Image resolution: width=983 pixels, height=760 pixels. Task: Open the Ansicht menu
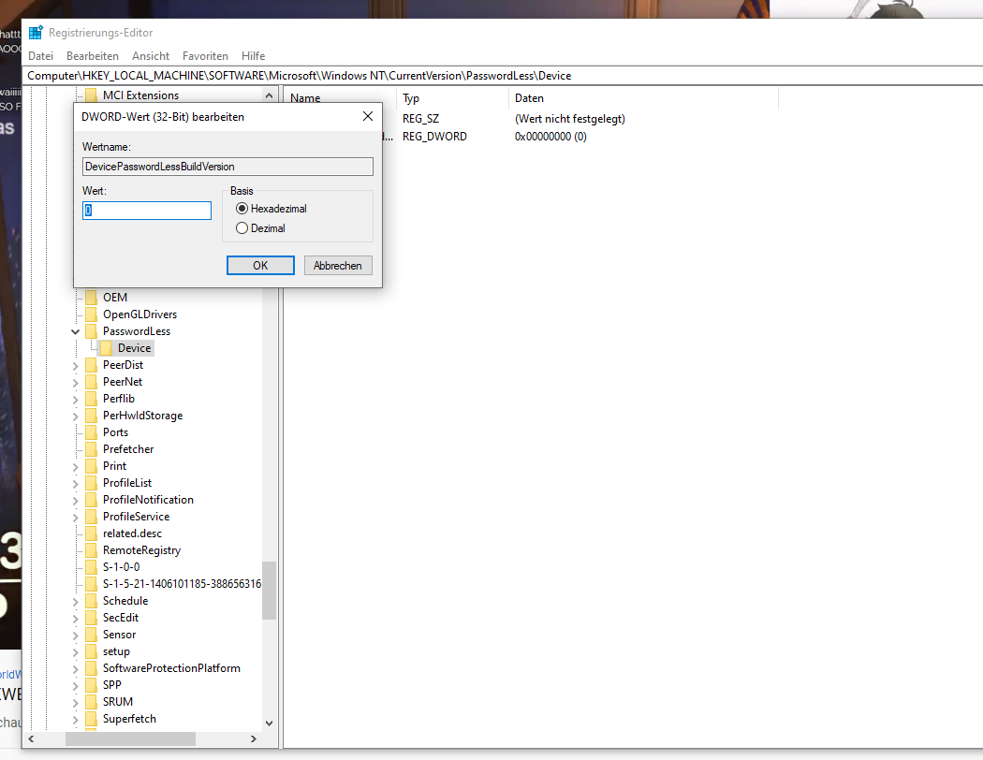tap(151, 56)
